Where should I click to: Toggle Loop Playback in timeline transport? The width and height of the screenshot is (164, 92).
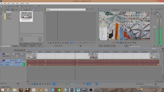(30, 84)
